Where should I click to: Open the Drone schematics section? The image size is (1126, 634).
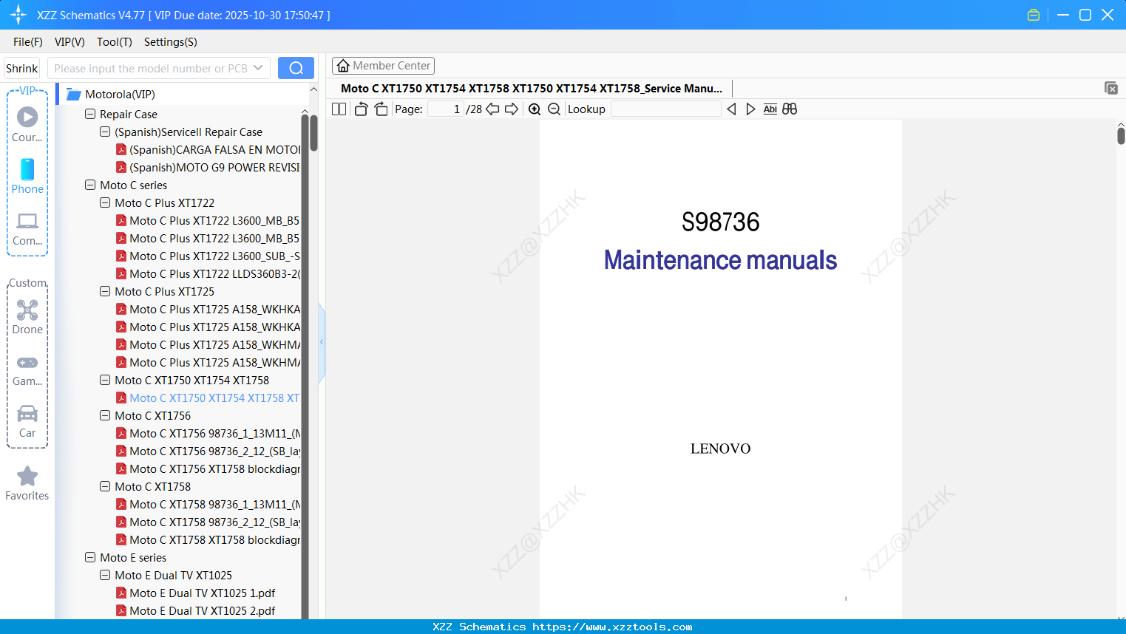tap(27, 316)
